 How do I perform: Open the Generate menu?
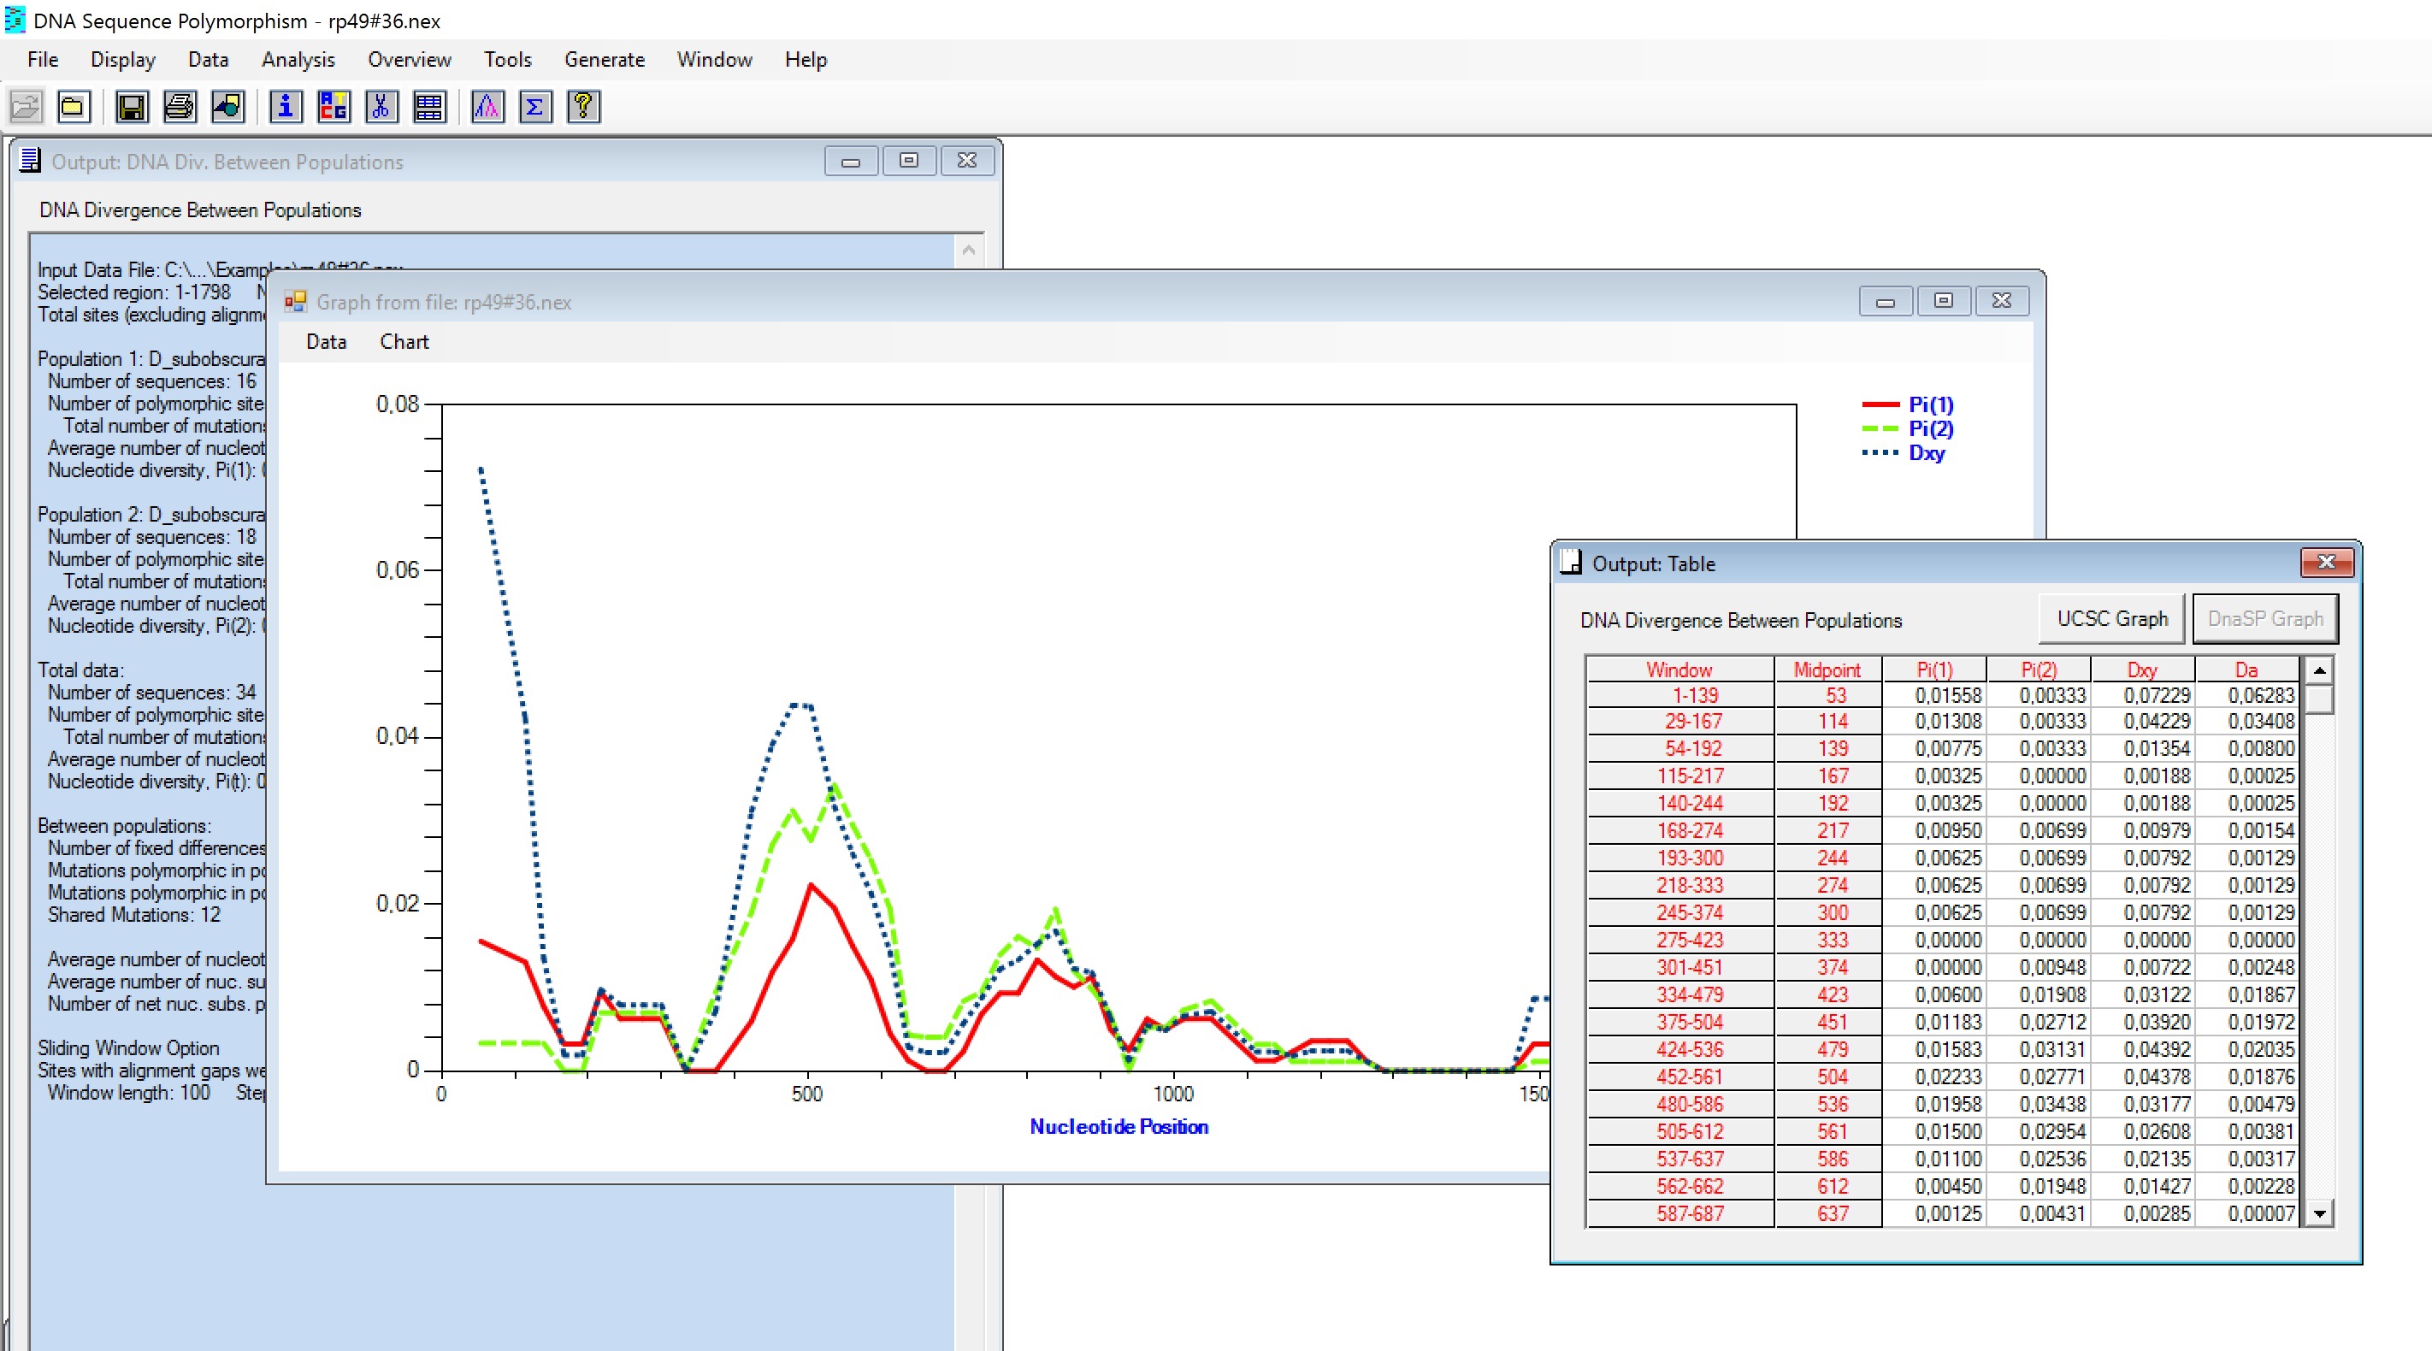pos(605,60)
